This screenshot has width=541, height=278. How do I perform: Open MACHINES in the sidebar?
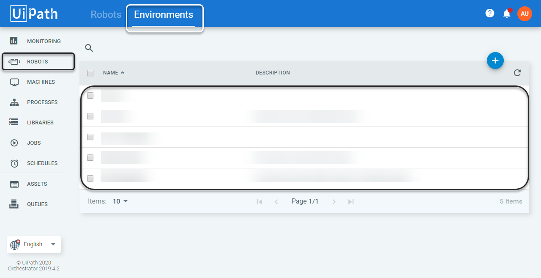41,82
